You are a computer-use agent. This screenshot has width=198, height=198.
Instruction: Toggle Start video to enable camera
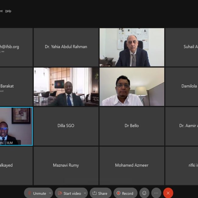pyautogui.click(x=69, y=193)
